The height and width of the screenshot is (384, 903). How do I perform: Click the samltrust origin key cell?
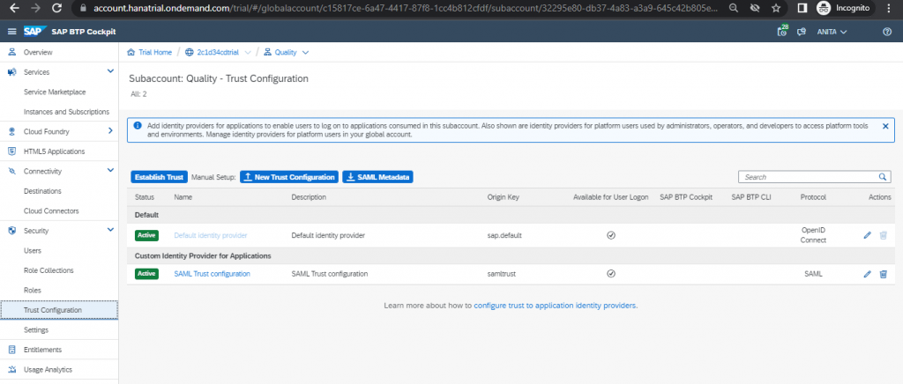(501, 274)
